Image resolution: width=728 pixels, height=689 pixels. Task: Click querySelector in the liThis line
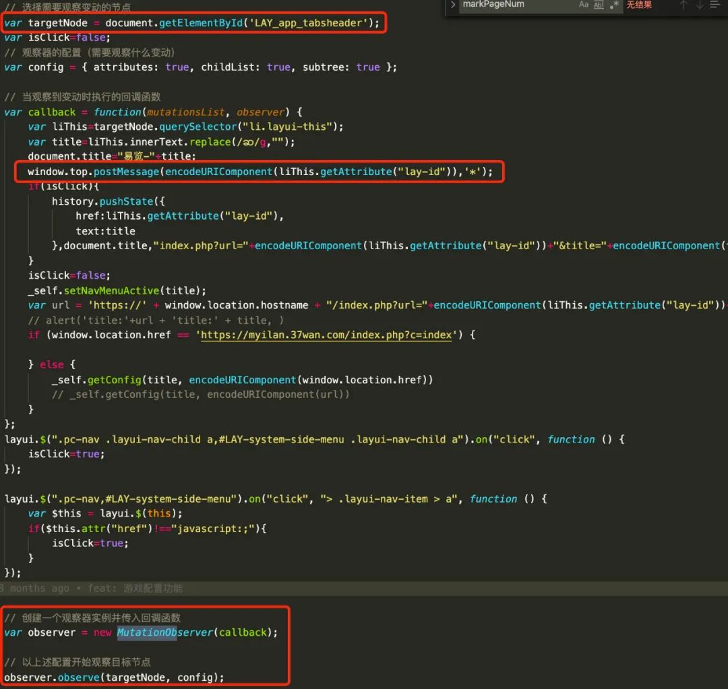coord(198,127)
